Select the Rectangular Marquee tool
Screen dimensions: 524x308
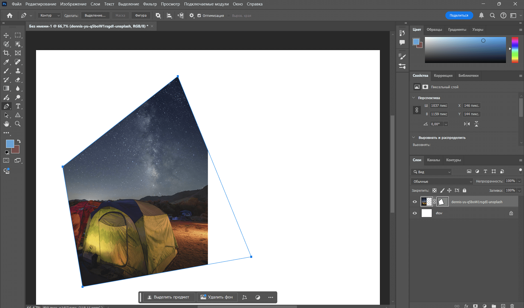[18, 35]
